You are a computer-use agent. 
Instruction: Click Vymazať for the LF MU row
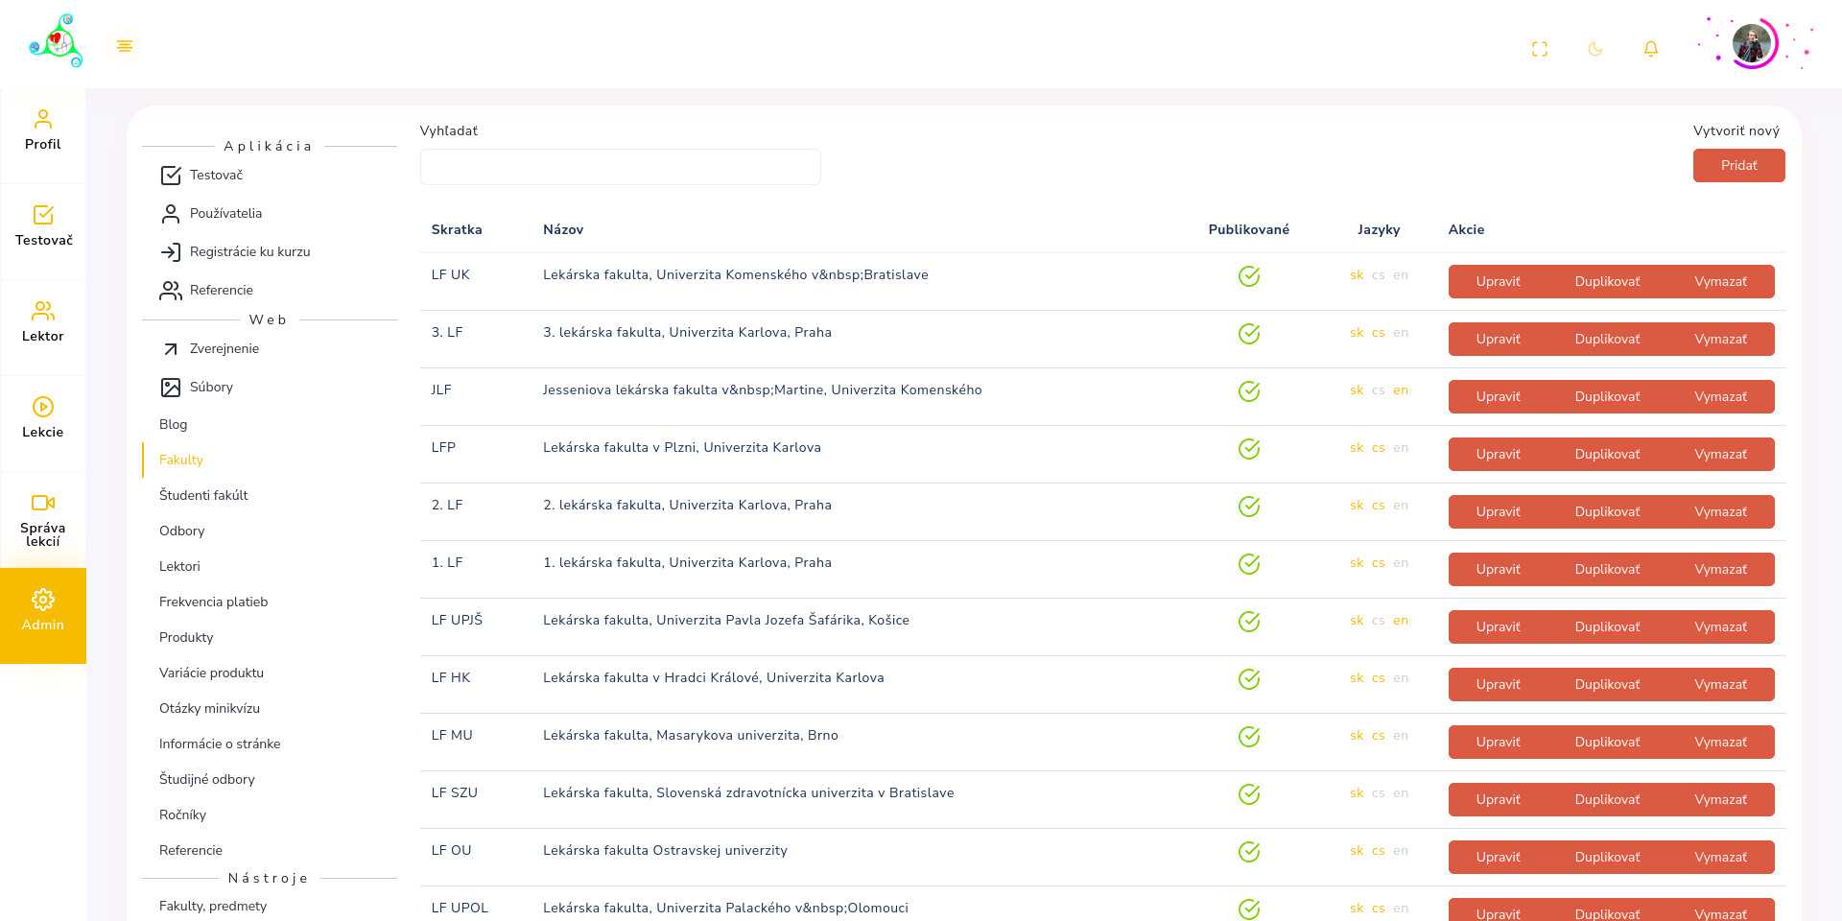pyautogui.click(x=1720, y=742)
